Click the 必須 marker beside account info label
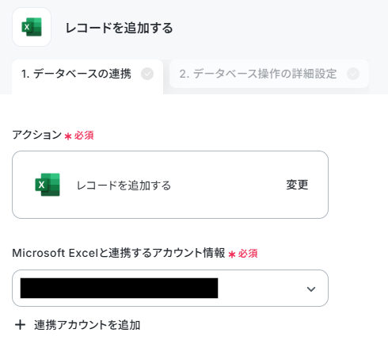 point(248,254)
